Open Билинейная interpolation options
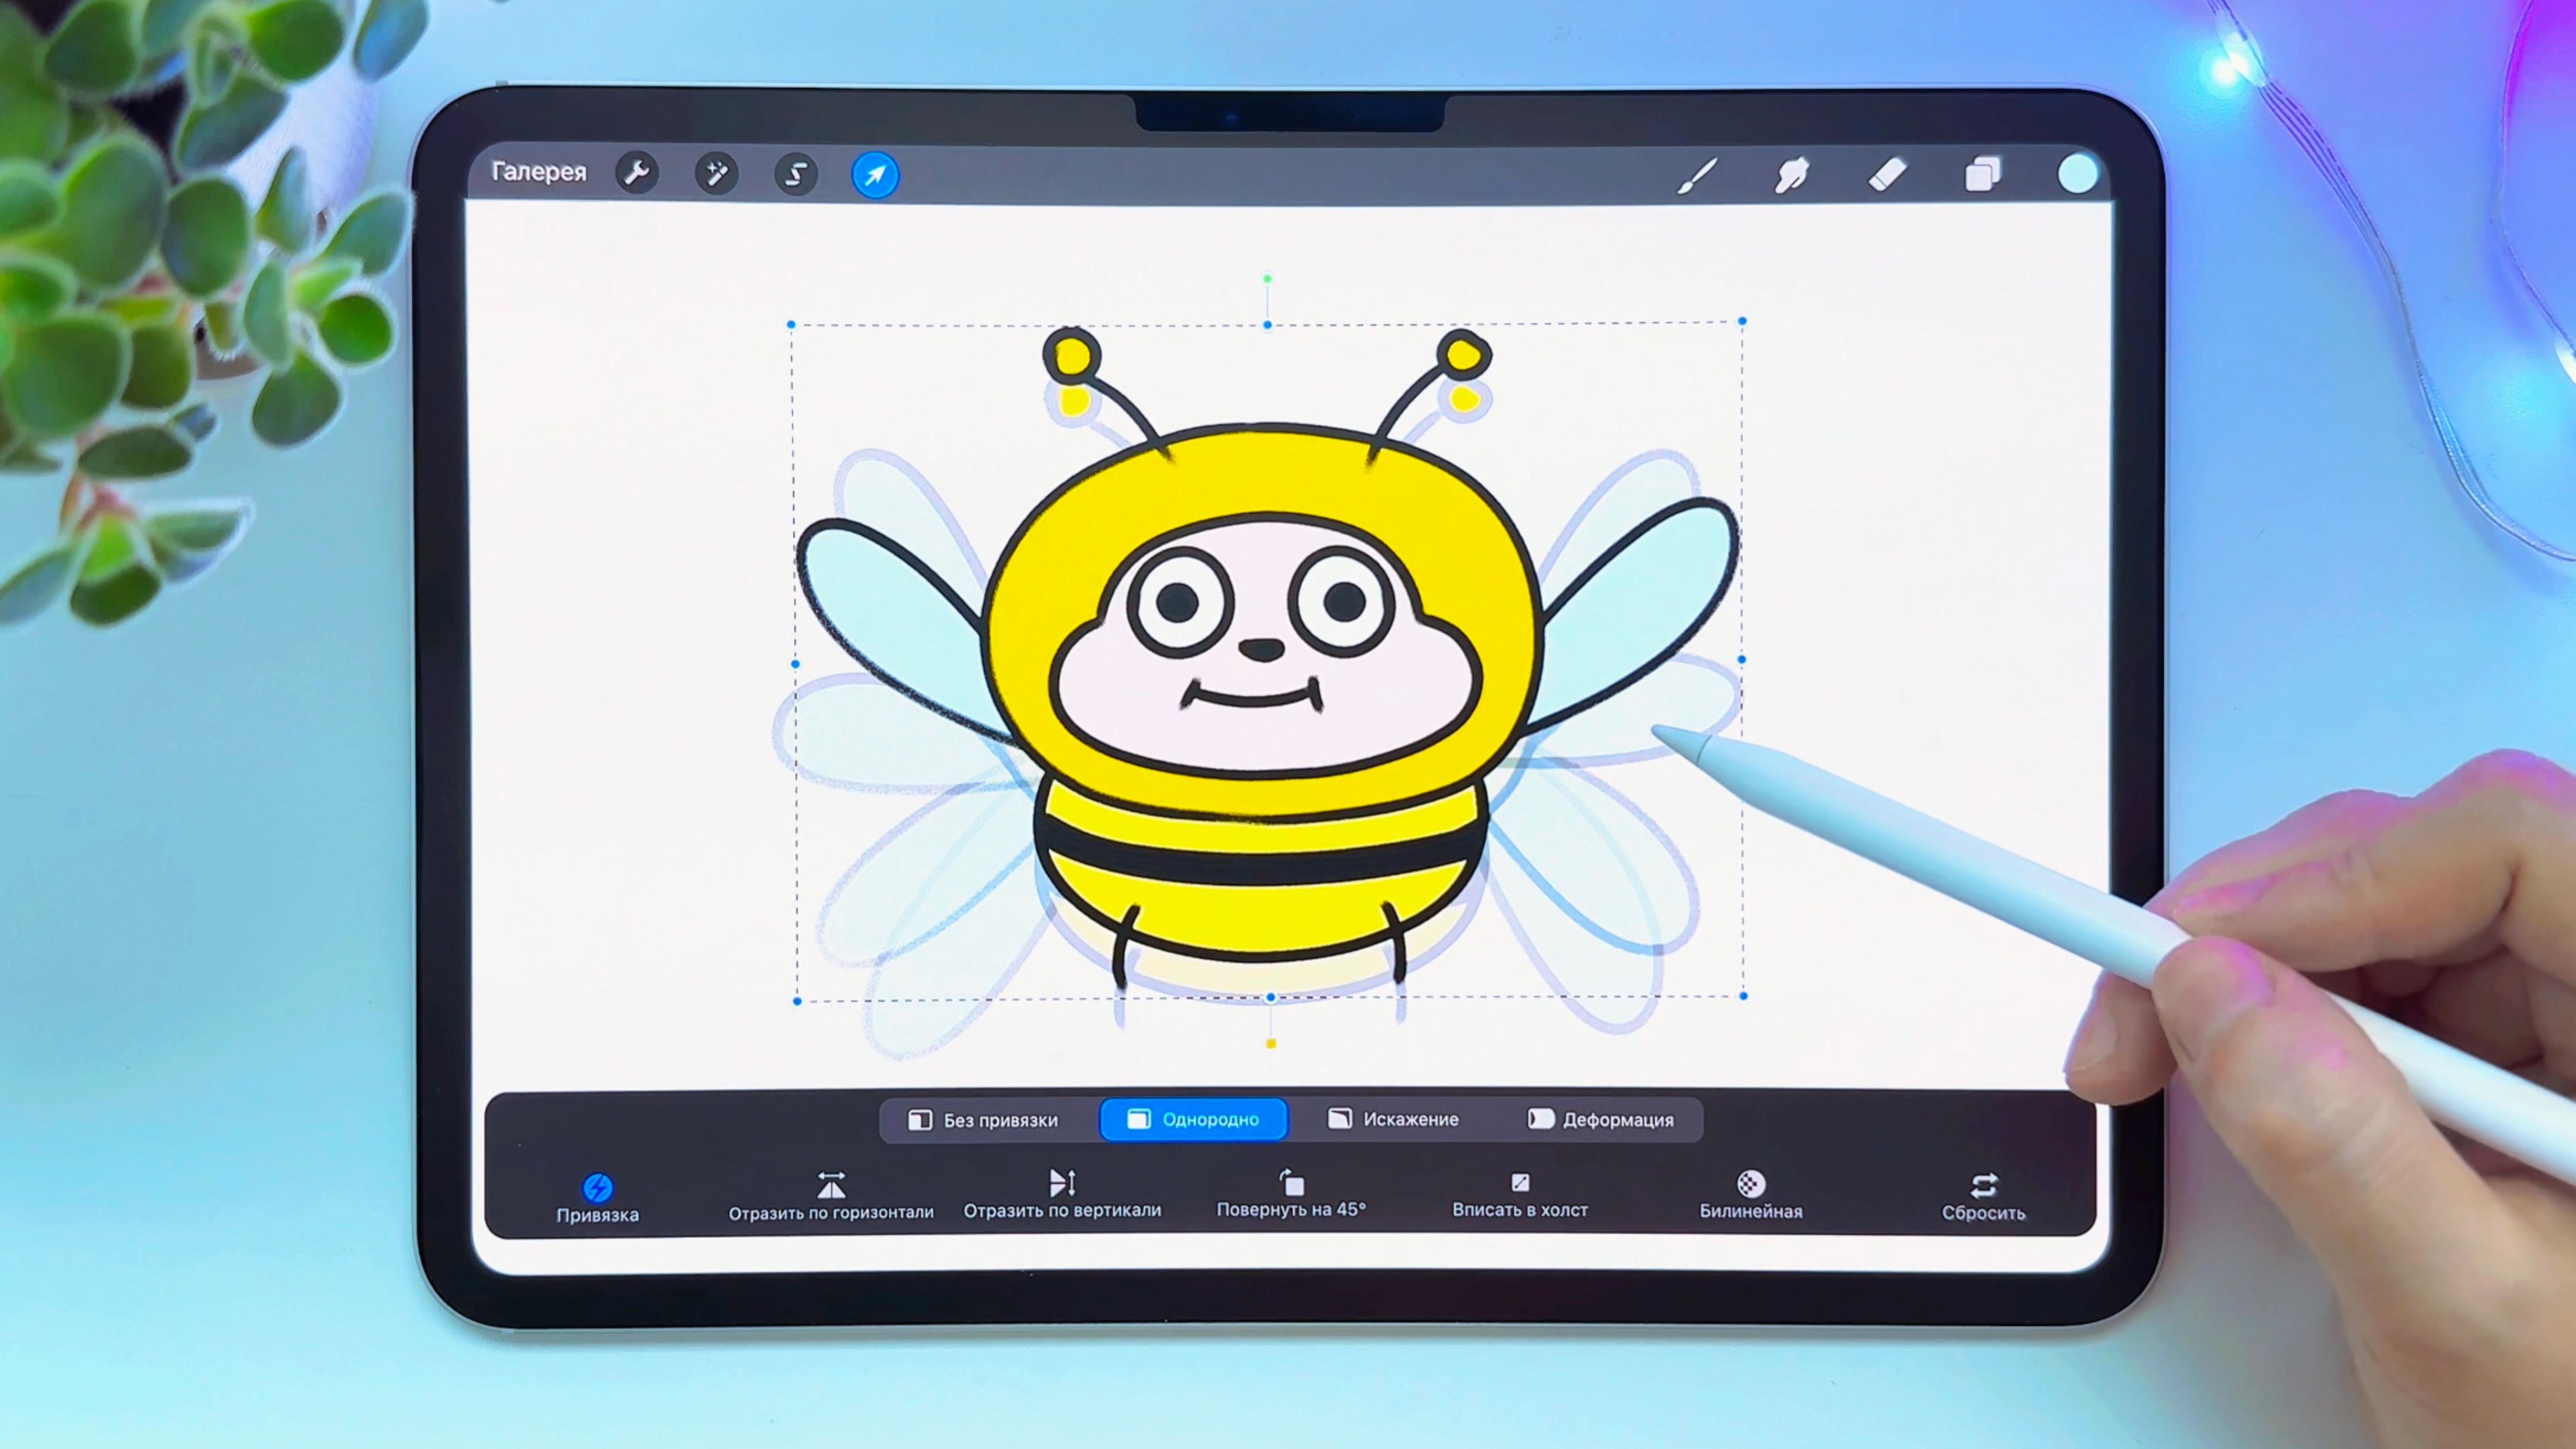Screen dimensions: 2576x1449 click(1751, 1196)
